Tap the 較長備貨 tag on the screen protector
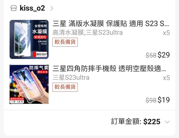 point(65,42)
